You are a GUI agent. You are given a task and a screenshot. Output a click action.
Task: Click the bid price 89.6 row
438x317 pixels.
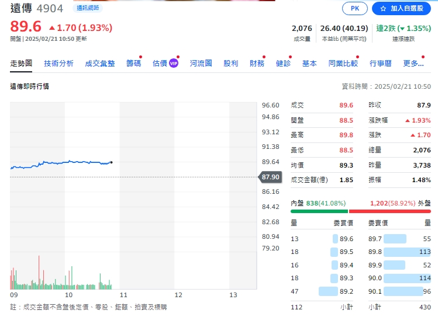tap(322, 239)
